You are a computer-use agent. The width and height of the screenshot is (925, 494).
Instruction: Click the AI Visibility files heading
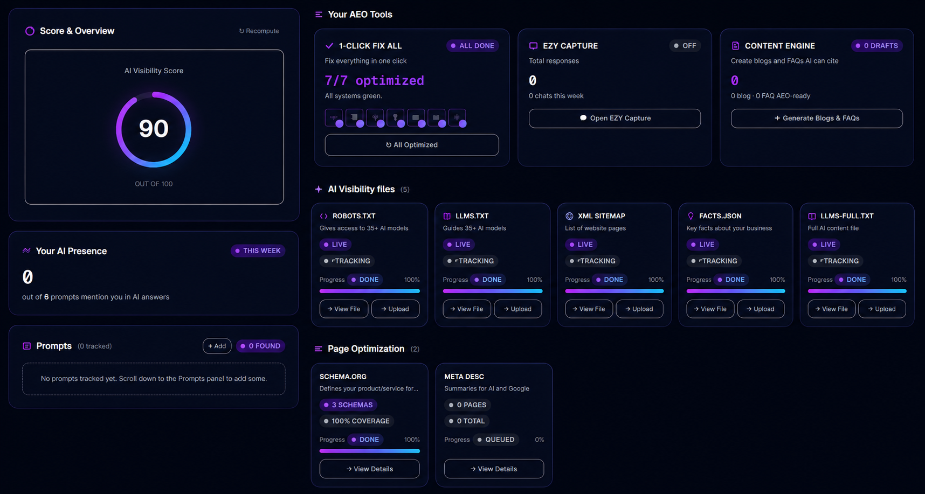361,189
